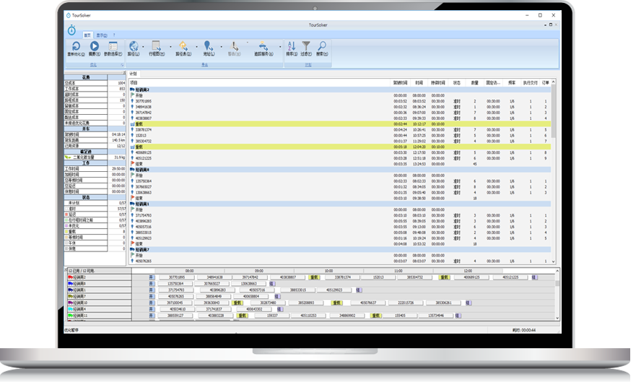Open the parameter selection (参数选择) list icon
The image size is (636, 382).
pos(113,47)
